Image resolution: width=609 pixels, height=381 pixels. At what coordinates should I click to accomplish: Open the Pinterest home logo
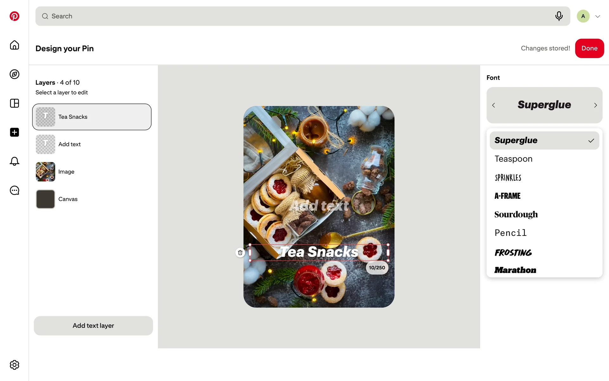tap(14, 16)
